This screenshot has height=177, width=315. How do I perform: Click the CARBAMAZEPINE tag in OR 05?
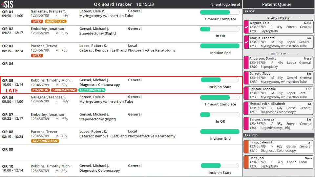[x=64, y=90]
